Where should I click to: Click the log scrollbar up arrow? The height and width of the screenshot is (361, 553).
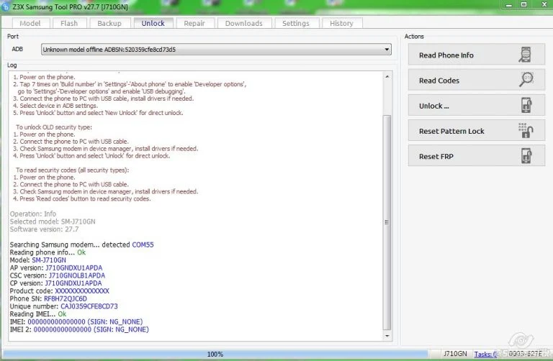pyautogui.click(x=387, y=76)
